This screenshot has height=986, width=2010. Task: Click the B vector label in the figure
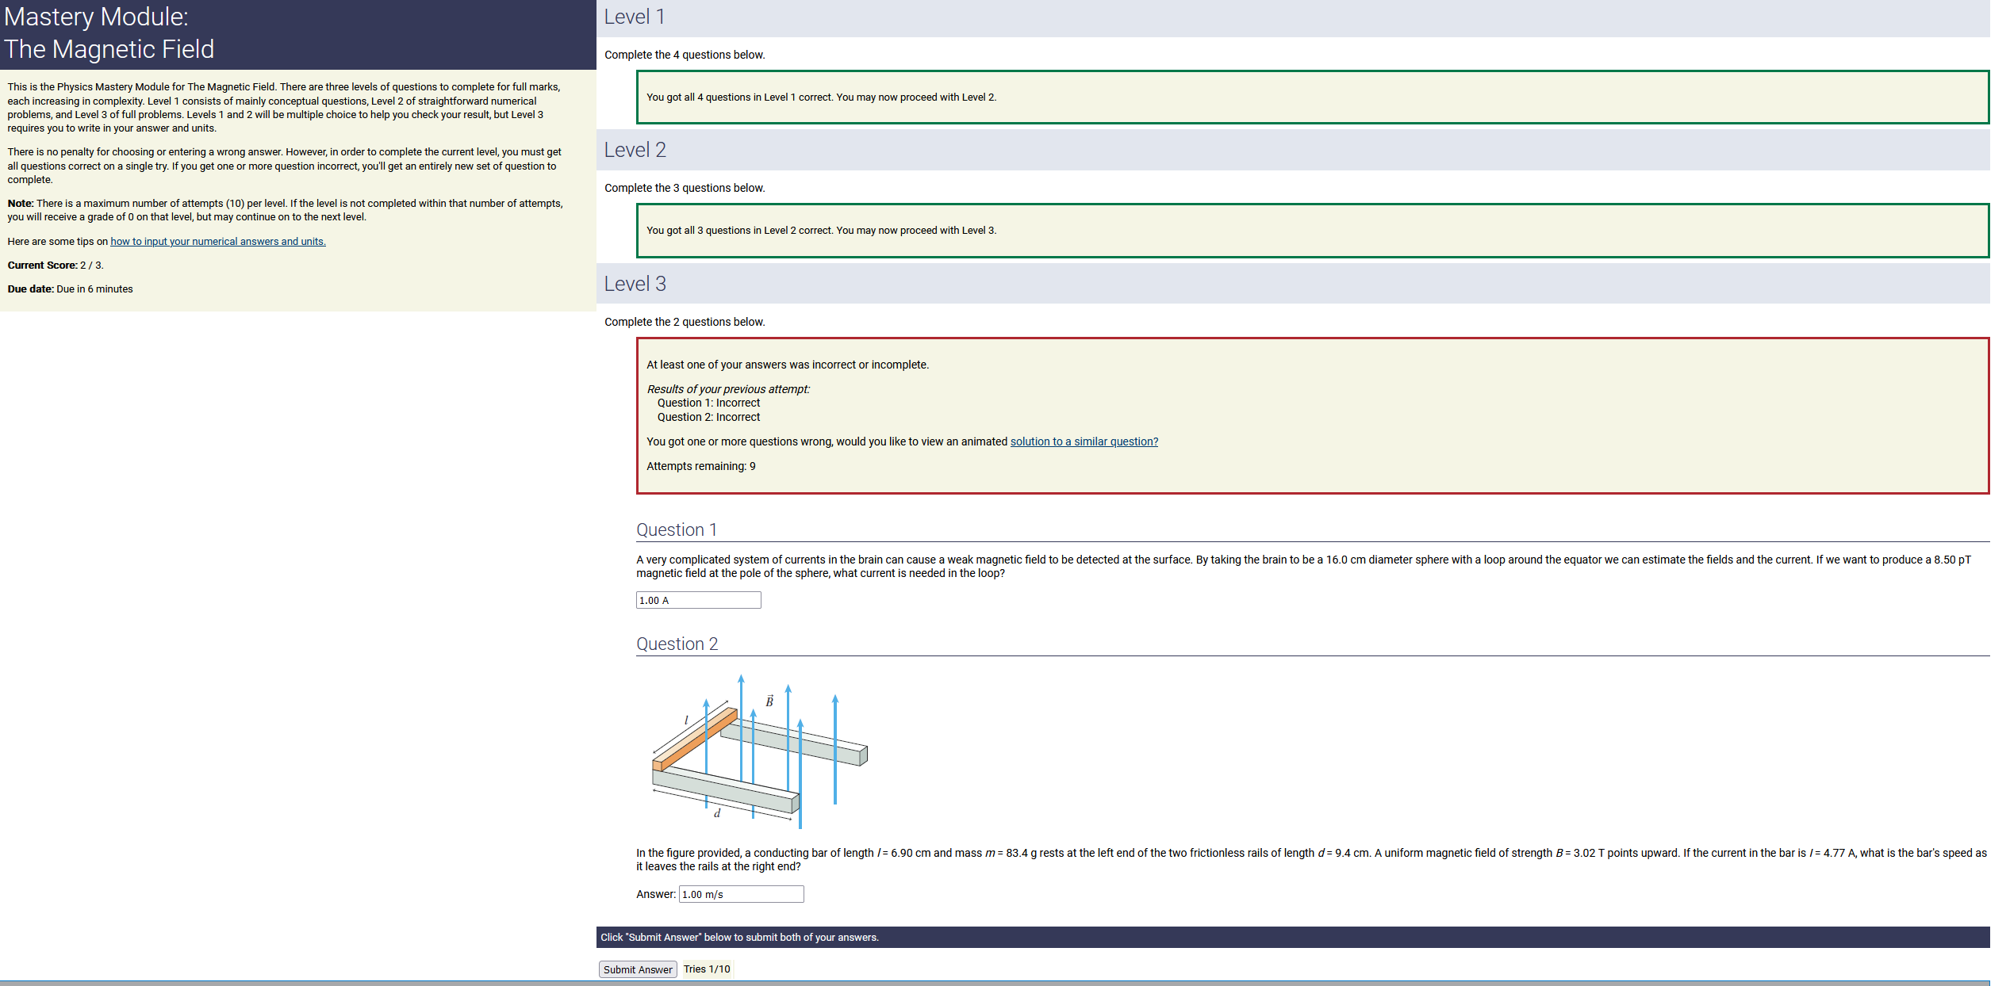point(769,701)
